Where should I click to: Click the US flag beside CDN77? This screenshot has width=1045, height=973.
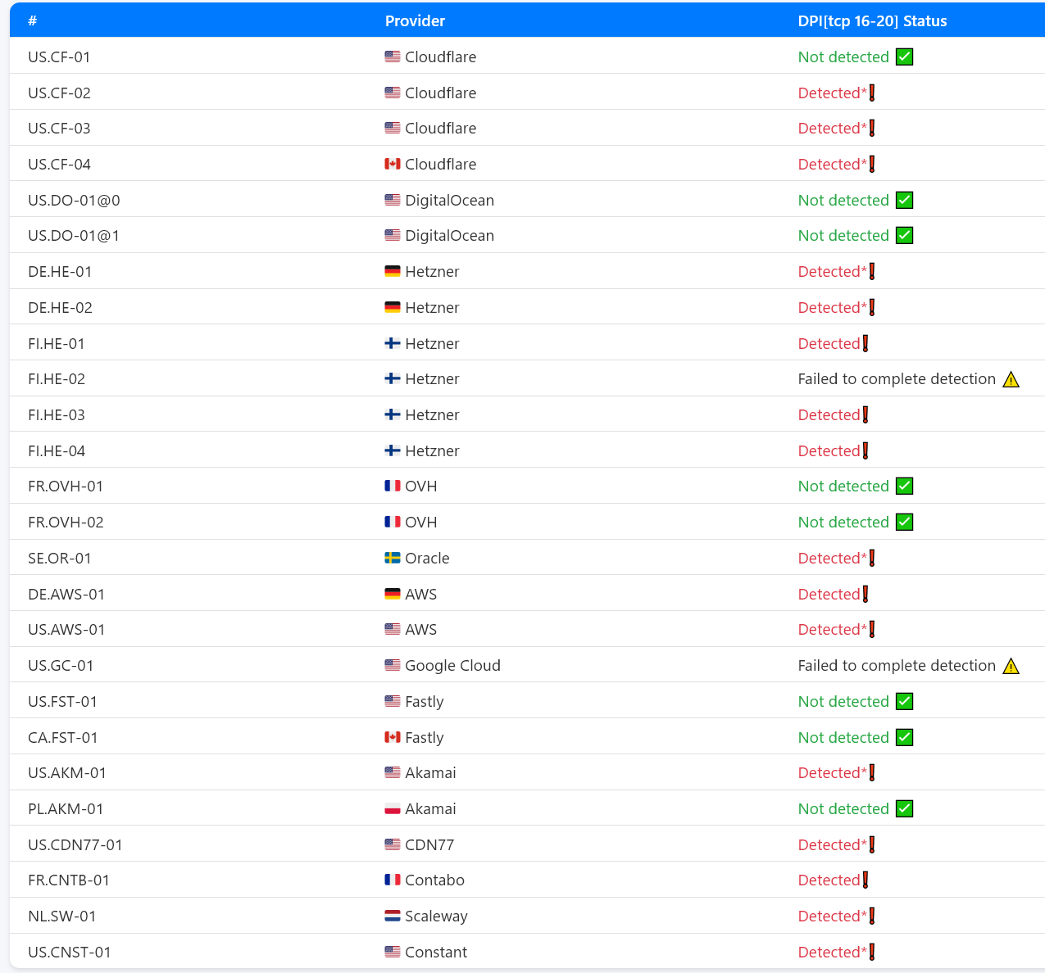(393, 844)
